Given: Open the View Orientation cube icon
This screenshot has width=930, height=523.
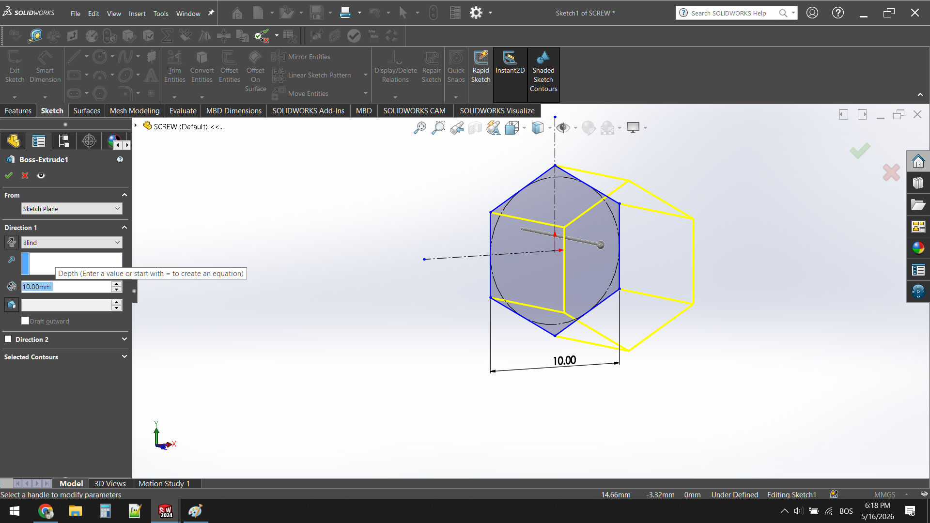Looking at the screenshot, I should (512, 128).
